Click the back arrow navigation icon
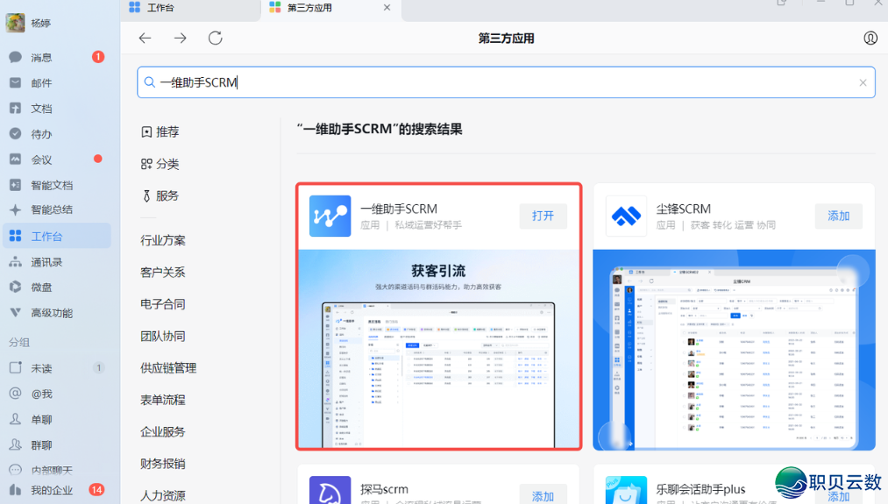This screenshot has width=888, height=504. (x=145, y=38)
